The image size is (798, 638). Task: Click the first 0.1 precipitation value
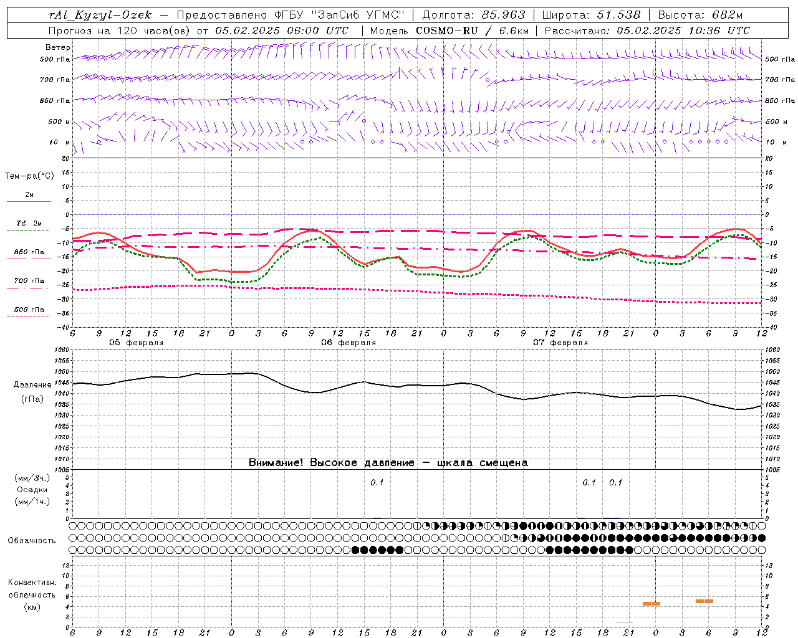point(377,482)
